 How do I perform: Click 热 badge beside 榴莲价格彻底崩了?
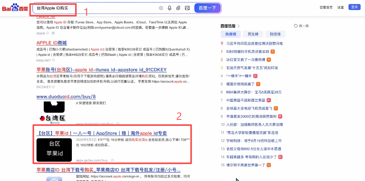pyautogui.click(x=259, y=84)
